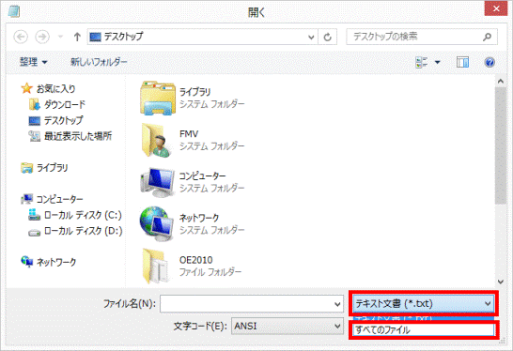Expand the address bar history dropdown

(311, 37)
